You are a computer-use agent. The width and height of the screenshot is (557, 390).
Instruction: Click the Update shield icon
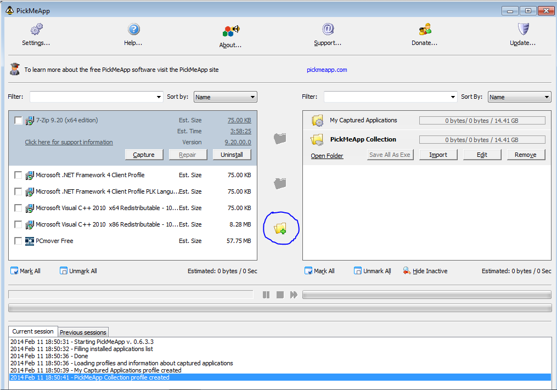[523, 29]
